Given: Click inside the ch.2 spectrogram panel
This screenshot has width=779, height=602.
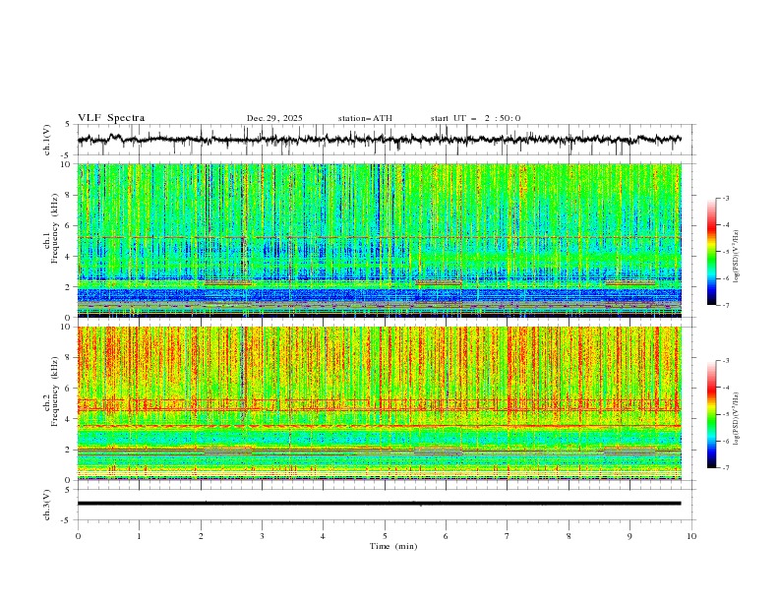Looking at the screenshot, I should click(380, 402).
